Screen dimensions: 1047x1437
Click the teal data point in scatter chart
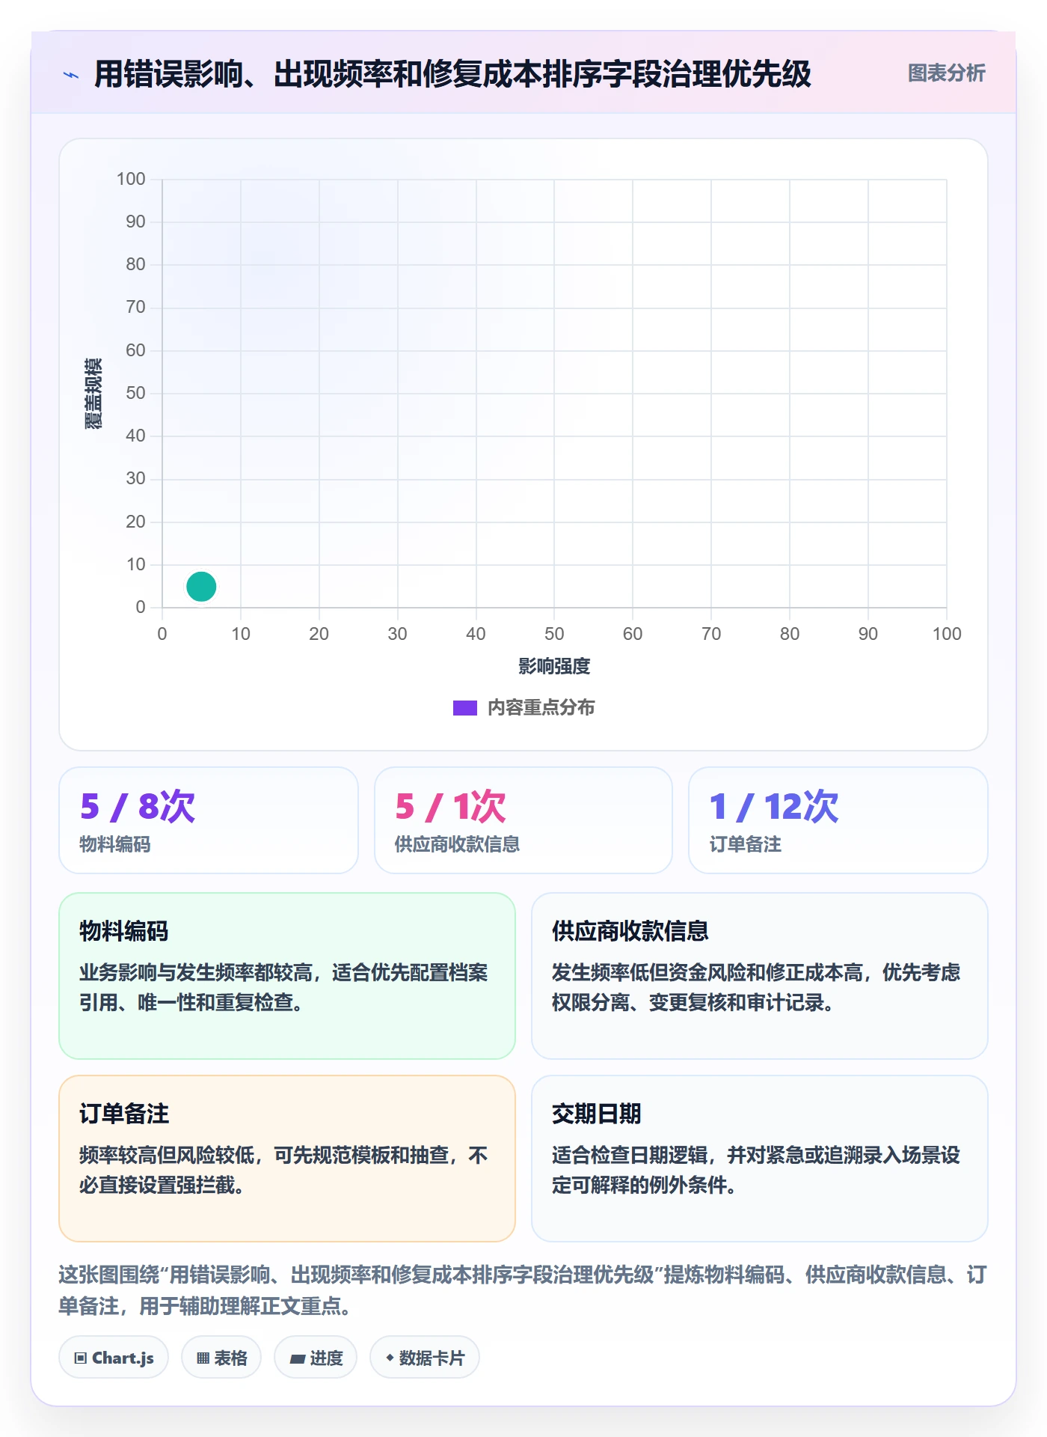(201, 586)
